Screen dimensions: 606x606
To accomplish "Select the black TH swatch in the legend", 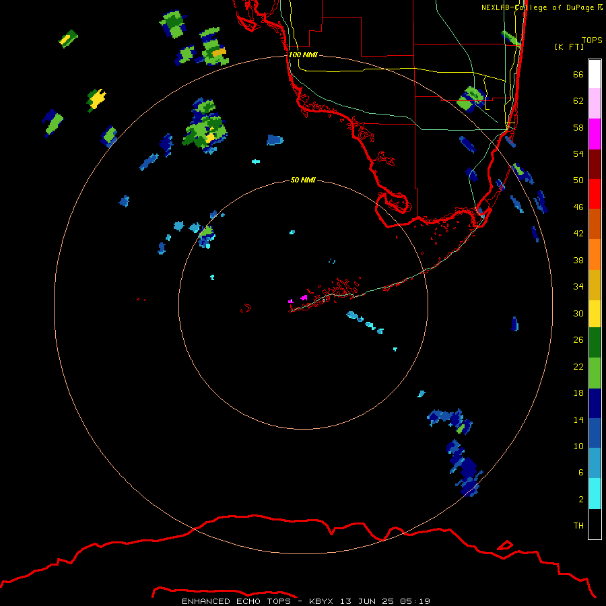I will click(595, 524).
